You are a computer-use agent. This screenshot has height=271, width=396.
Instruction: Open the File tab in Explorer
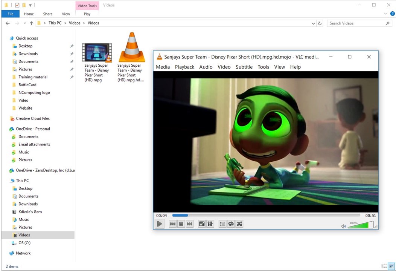point(11,14)
